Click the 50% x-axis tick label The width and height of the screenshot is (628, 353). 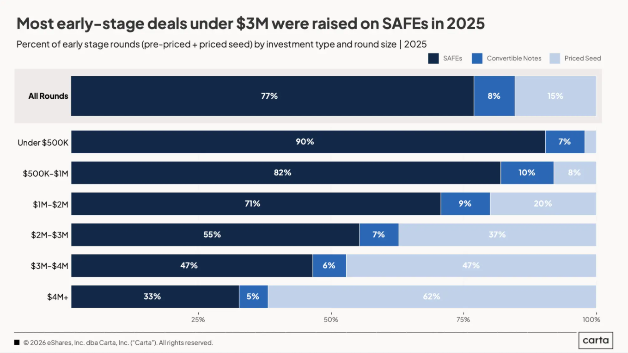(331, 319)
